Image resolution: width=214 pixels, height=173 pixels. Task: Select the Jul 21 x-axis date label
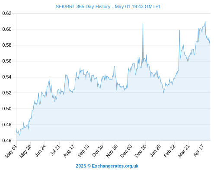point(55,150)
